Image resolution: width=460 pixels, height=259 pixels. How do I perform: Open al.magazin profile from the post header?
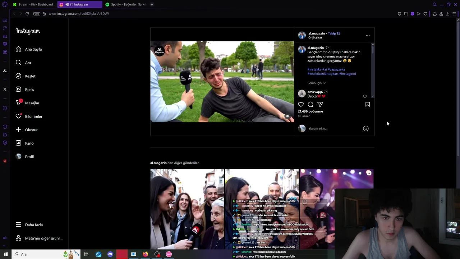click(317, 33)
